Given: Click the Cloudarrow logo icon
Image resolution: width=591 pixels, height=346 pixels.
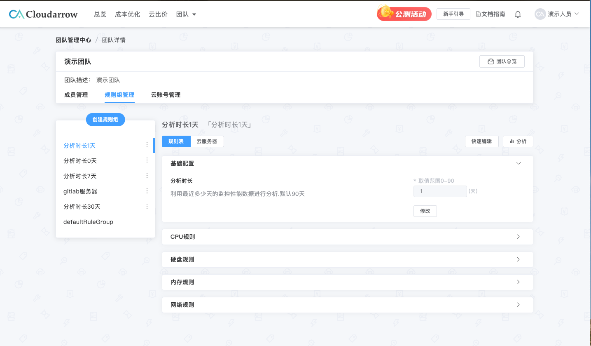Looking at the screenshot, I should point(16,14).
